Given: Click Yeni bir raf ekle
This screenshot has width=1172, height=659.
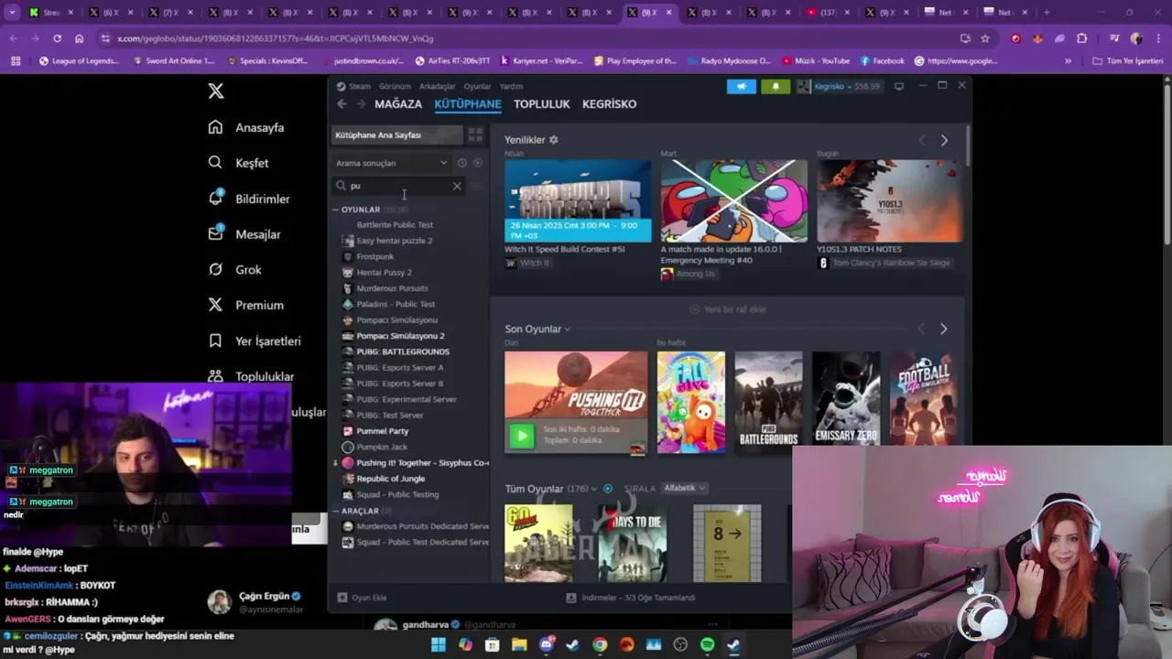Looking at the screenshot, I should pos(728,309).
